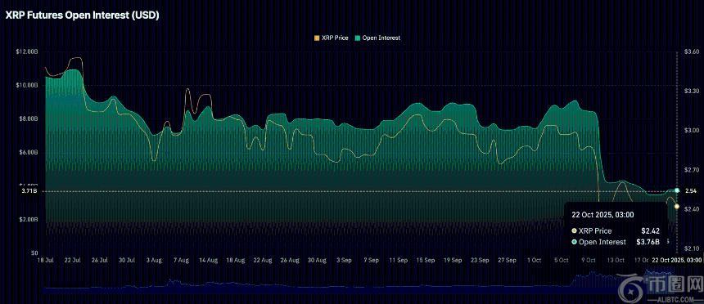704x304 pixels.
Task: Click the 3 Sep date label
Action: click(x=344, y=260)
